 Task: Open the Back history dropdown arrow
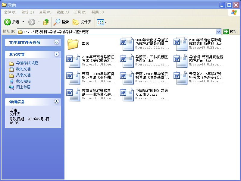[23, 22]
